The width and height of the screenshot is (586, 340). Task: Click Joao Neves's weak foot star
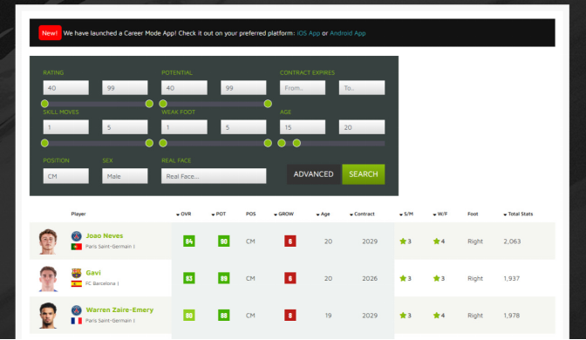(x=436, y=241)
